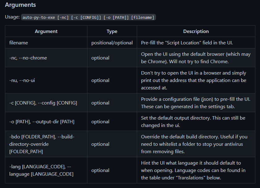260x188 pixels.
Task: Click the -nu, --no-ui argument cell
Action: [46, 80]
